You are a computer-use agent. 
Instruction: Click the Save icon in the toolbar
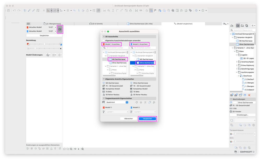click(x=8, y=10)
